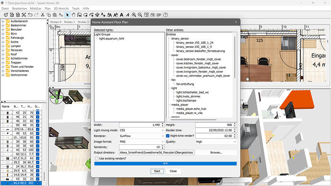This screenshot has width=331, height=186.
Task: Click the Cut scissors icon
Action: tap(42, 15)
